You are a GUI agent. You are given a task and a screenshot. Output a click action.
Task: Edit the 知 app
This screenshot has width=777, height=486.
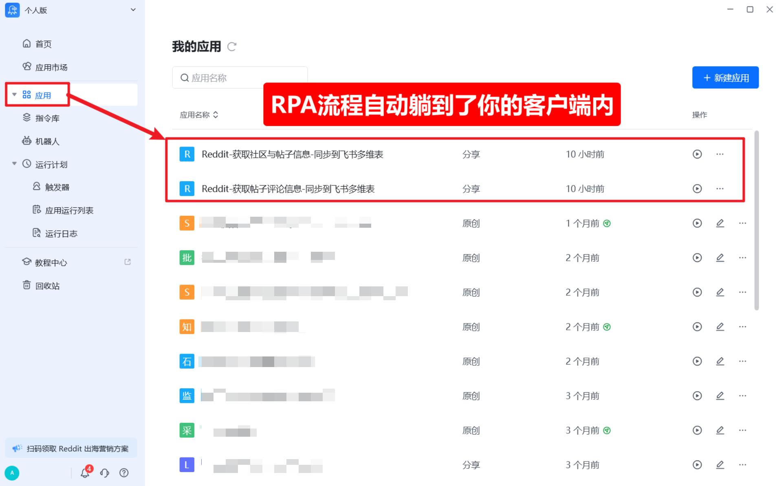720,327
